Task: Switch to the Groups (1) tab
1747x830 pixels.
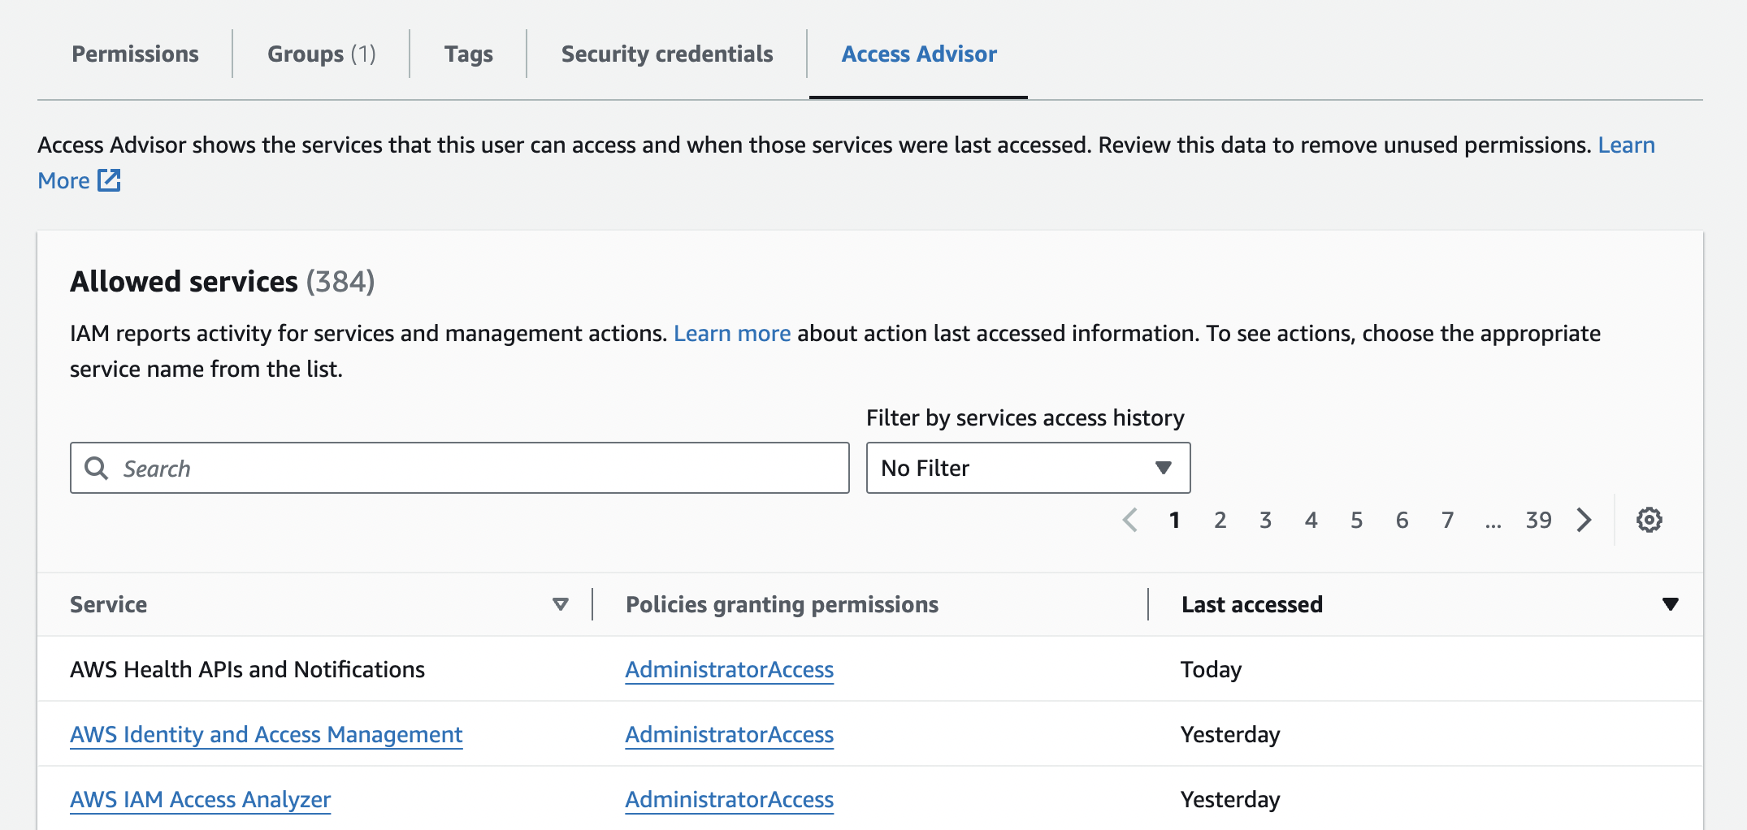Action: click(x=322, y=54)
